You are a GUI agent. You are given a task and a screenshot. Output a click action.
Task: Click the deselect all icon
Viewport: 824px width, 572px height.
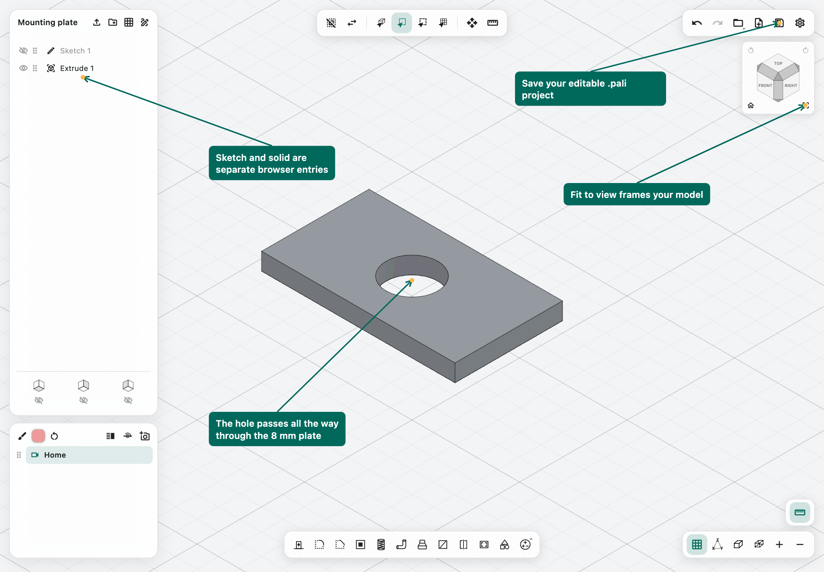point(332,23)
